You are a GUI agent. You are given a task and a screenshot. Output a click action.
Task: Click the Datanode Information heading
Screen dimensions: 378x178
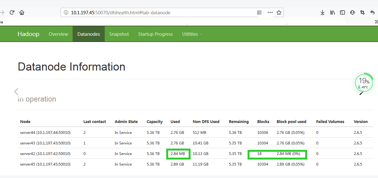pyautogui.click(x=72, y=67)
